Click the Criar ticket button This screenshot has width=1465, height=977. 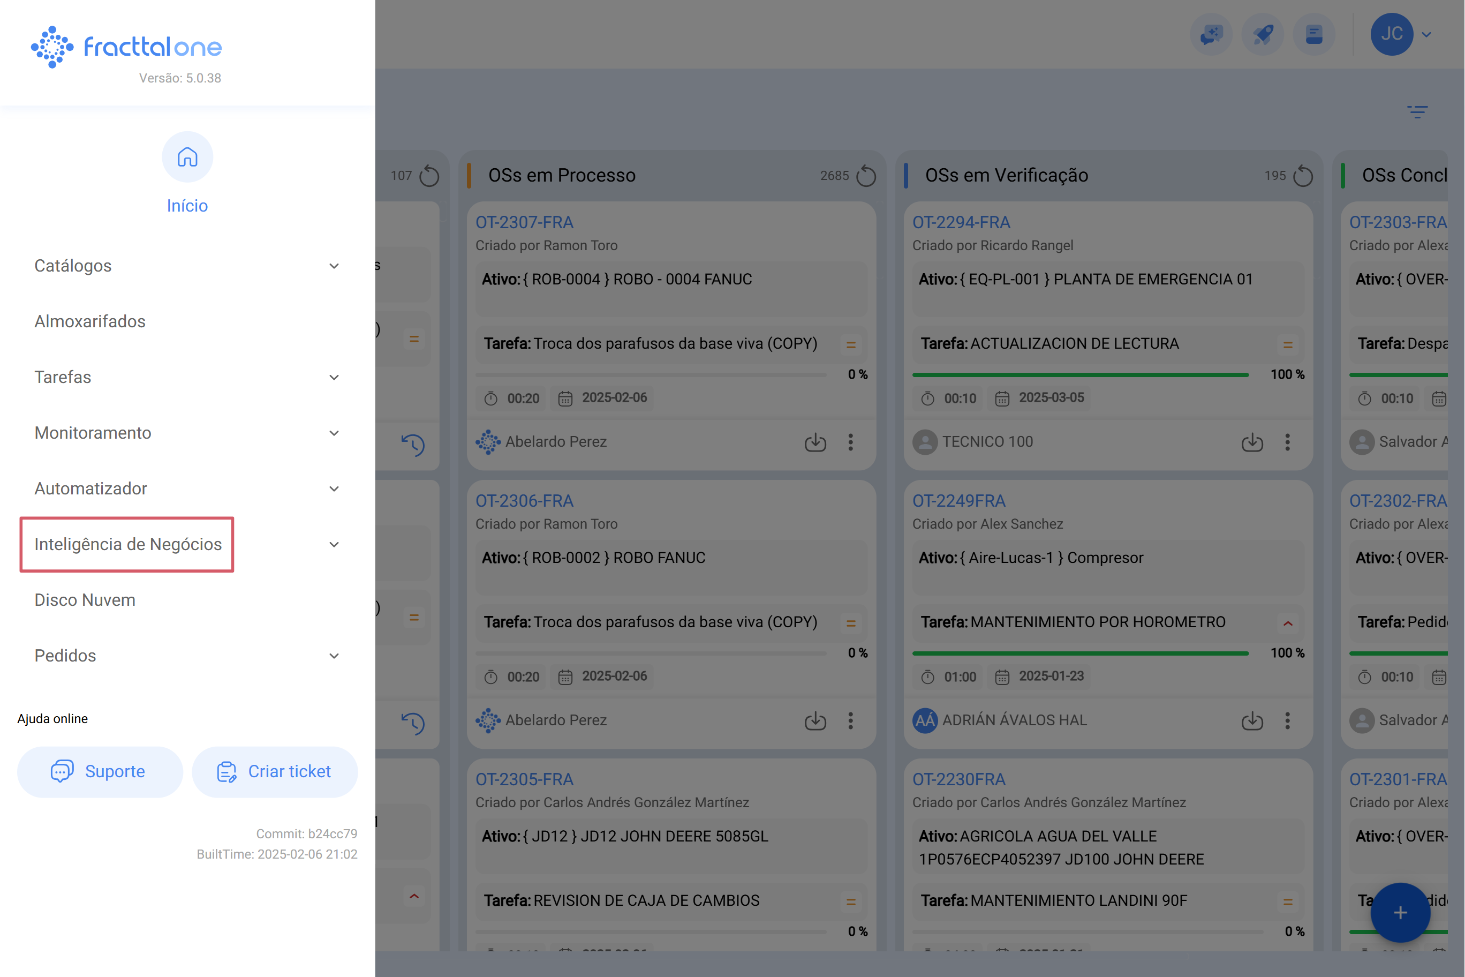pos(275,771)
